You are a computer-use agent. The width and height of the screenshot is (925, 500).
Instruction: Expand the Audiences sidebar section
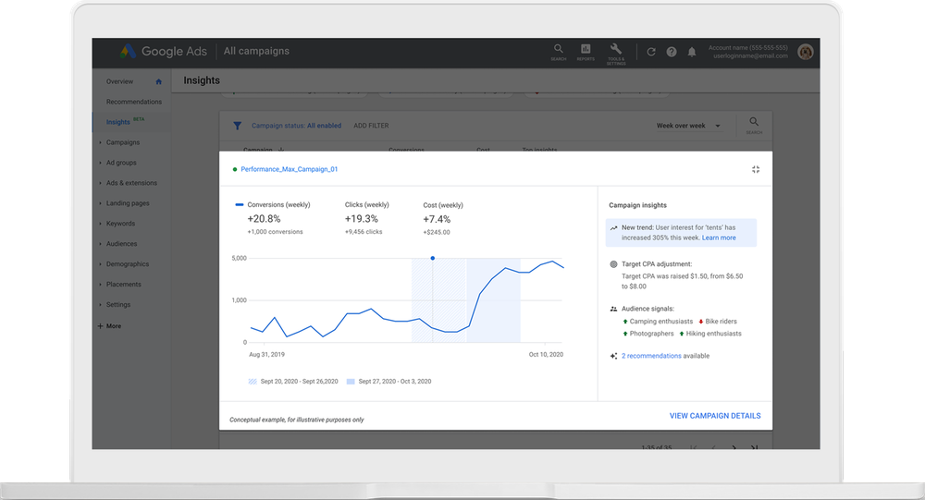tap(121, 244)
